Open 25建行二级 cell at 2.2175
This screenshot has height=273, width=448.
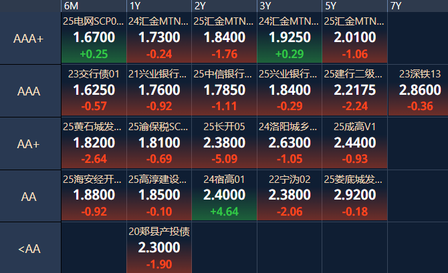354,90
